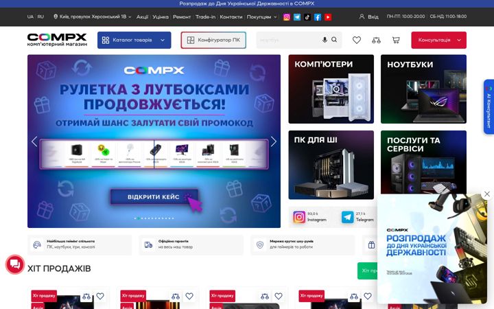Image resolution: width=494 pixels, height=309 pixels.
Task: Open the Ремонт menu item
Action: coord(182,17)
